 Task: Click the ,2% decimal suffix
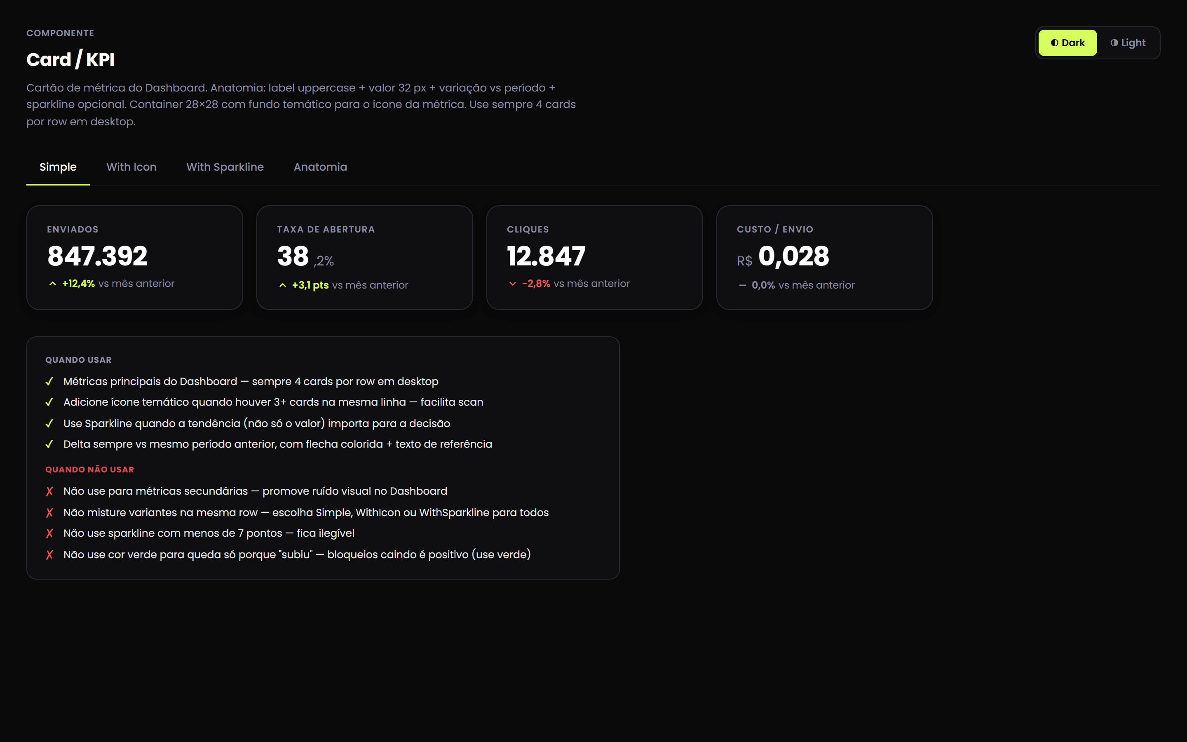pyautogui.click(x=324, y=261)
